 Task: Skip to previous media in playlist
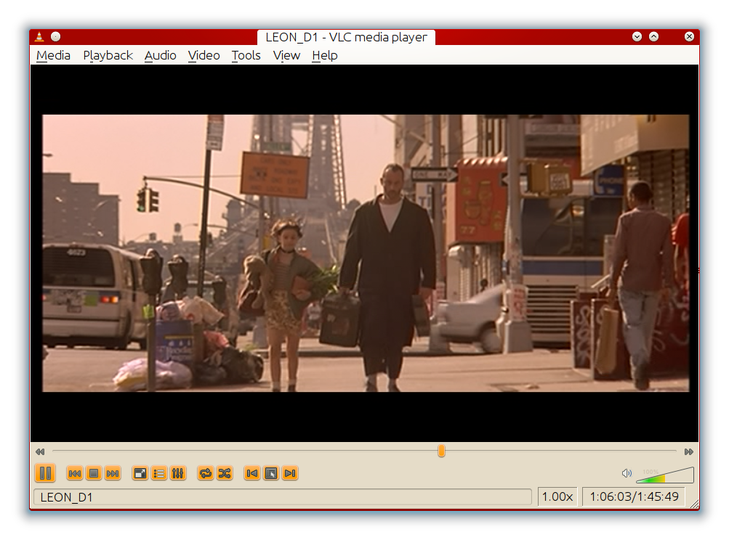click(x=74, y=473)
